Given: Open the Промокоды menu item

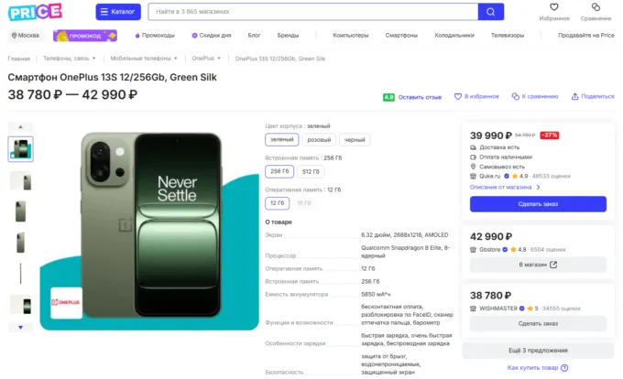Looking at the screenshot, I should coord(155,36).
